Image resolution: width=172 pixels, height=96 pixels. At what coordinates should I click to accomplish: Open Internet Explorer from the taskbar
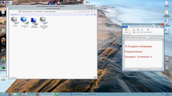coord(4,94)
